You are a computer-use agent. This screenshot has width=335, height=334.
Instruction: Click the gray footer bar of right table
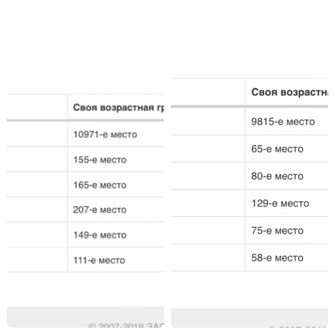(x=250, y=317)
